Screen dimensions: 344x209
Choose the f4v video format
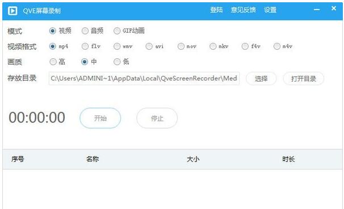(245, 46)
